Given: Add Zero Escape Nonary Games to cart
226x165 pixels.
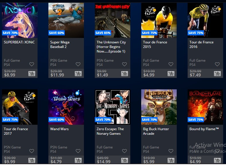Looking at the screenshot, I should 125,160.
